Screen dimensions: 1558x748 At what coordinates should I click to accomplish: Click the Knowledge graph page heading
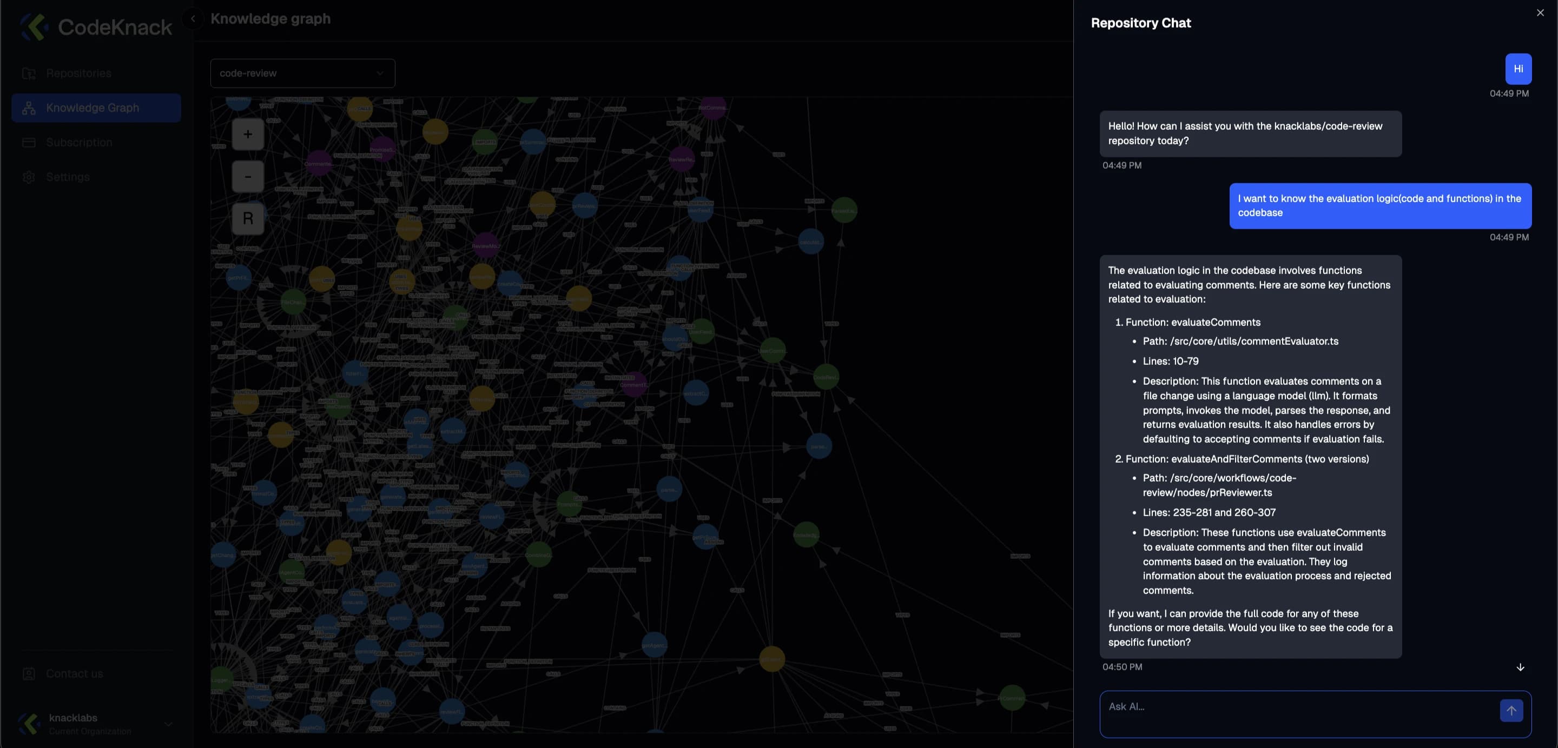[x=270, y=19]
